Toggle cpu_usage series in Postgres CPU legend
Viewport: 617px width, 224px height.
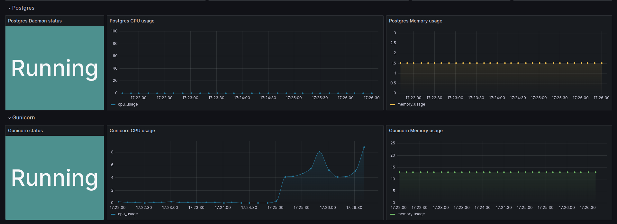click(x=128, y=104)
